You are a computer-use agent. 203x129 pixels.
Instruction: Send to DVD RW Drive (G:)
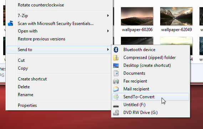pos(151,113)
